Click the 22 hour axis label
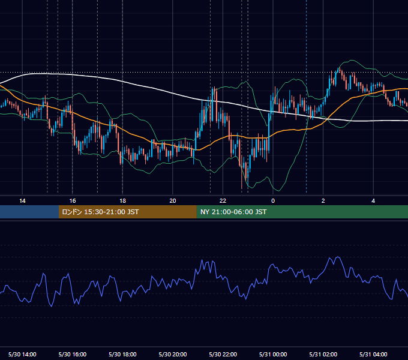The height and width of the screenshot is (360, 408). click(223, 201)
